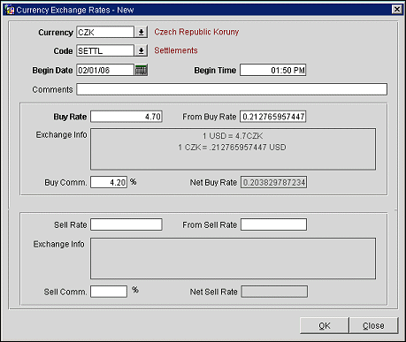Click the Sell Comm. input field

(109, 292)
